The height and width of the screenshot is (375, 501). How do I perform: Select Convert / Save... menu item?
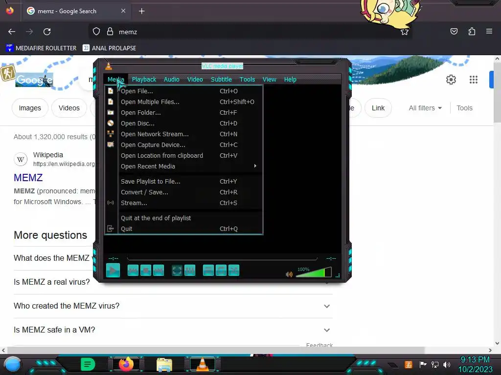click(191, 192)
